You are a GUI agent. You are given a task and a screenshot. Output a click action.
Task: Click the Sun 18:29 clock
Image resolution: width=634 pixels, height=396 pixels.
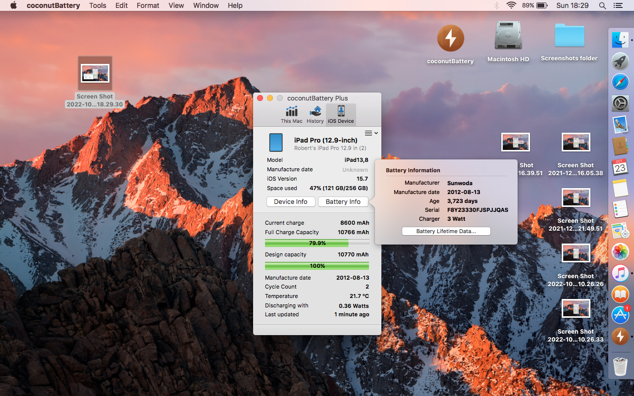click(573, 5)
